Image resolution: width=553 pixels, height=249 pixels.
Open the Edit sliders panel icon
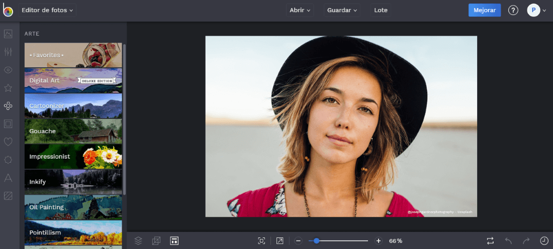pos(8,52)
